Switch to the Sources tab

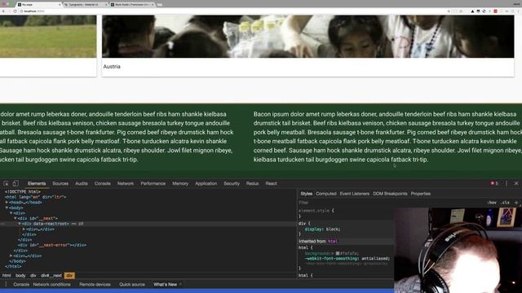point(60,183)
